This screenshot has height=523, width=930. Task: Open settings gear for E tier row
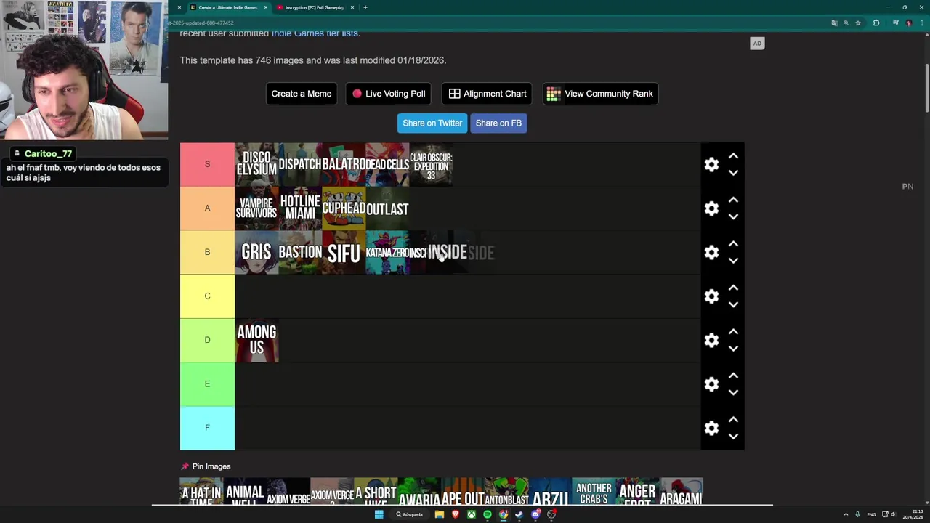(711, 384)
